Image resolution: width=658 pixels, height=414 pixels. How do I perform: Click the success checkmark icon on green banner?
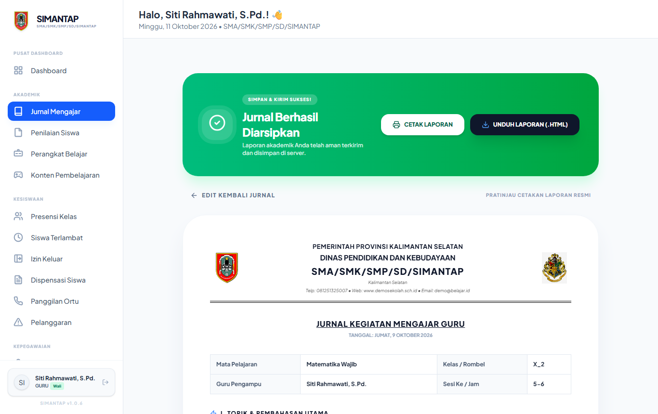coord(217,123)
